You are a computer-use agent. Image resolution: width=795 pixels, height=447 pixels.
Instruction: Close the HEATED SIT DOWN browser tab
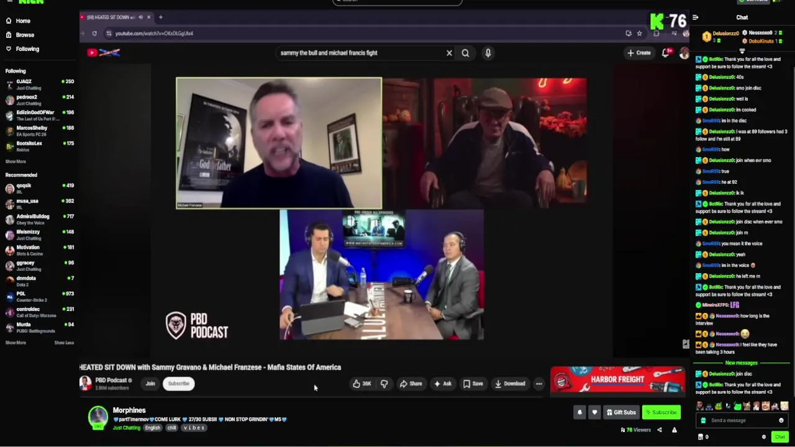(148, 17)
